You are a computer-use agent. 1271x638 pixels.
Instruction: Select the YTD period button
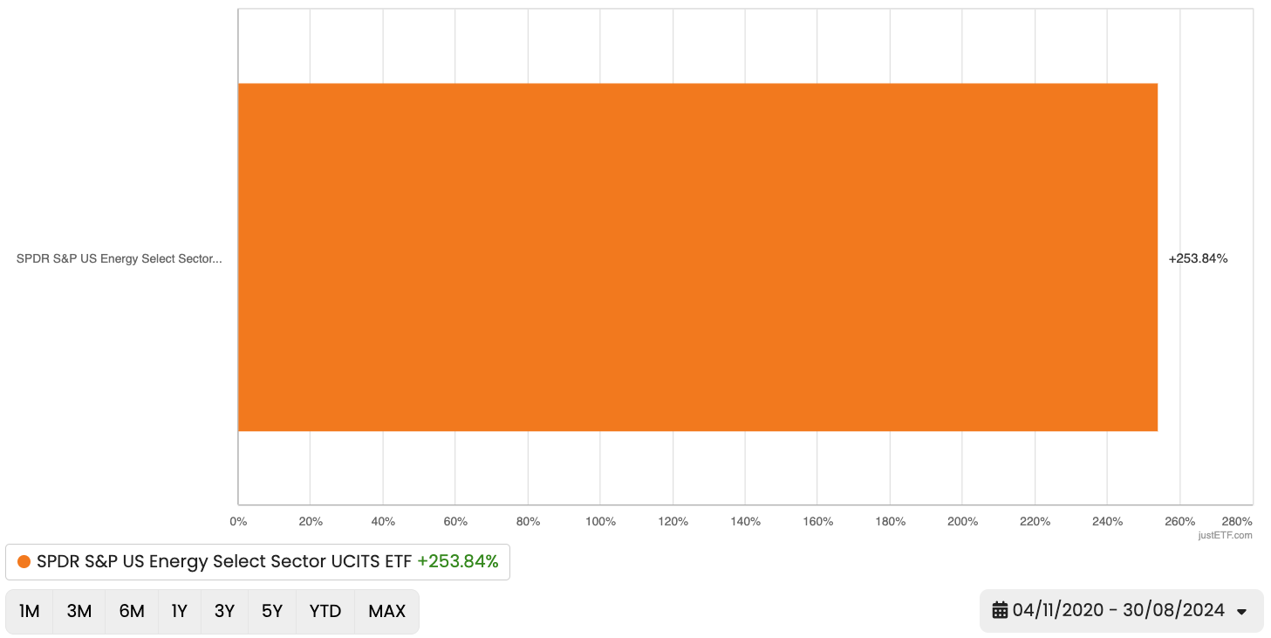325,611
